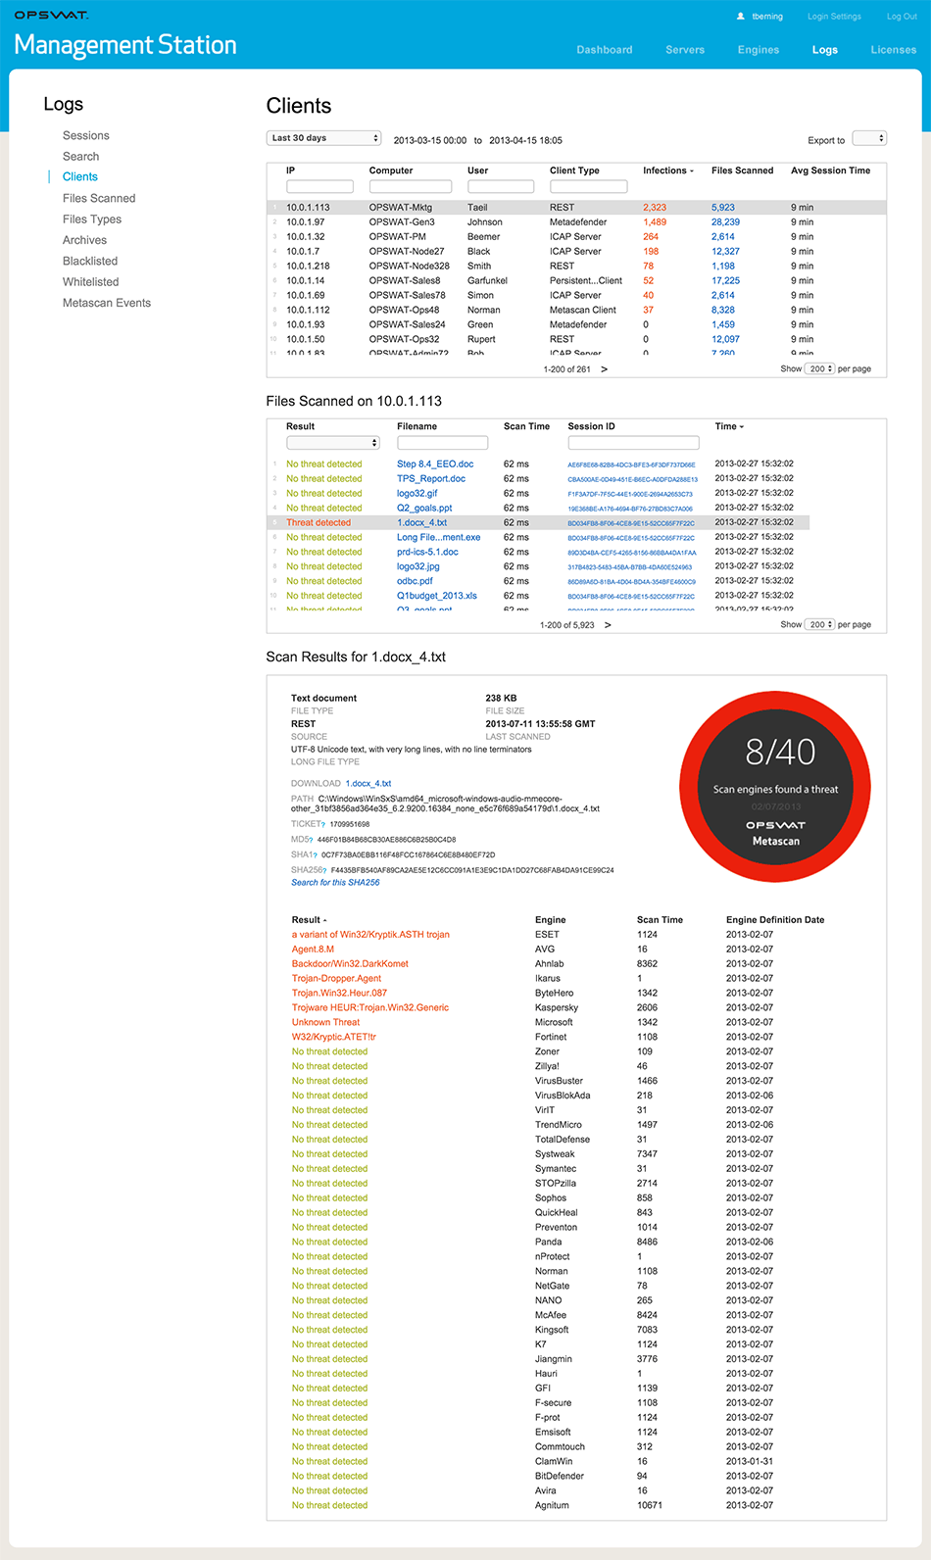
Task: Open the Dashboard tab
Action: click(605, 50)
